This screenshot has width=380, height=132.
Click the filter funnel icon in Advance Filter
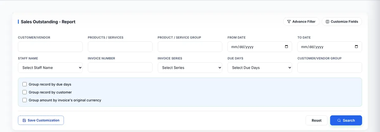coord(289,22)
